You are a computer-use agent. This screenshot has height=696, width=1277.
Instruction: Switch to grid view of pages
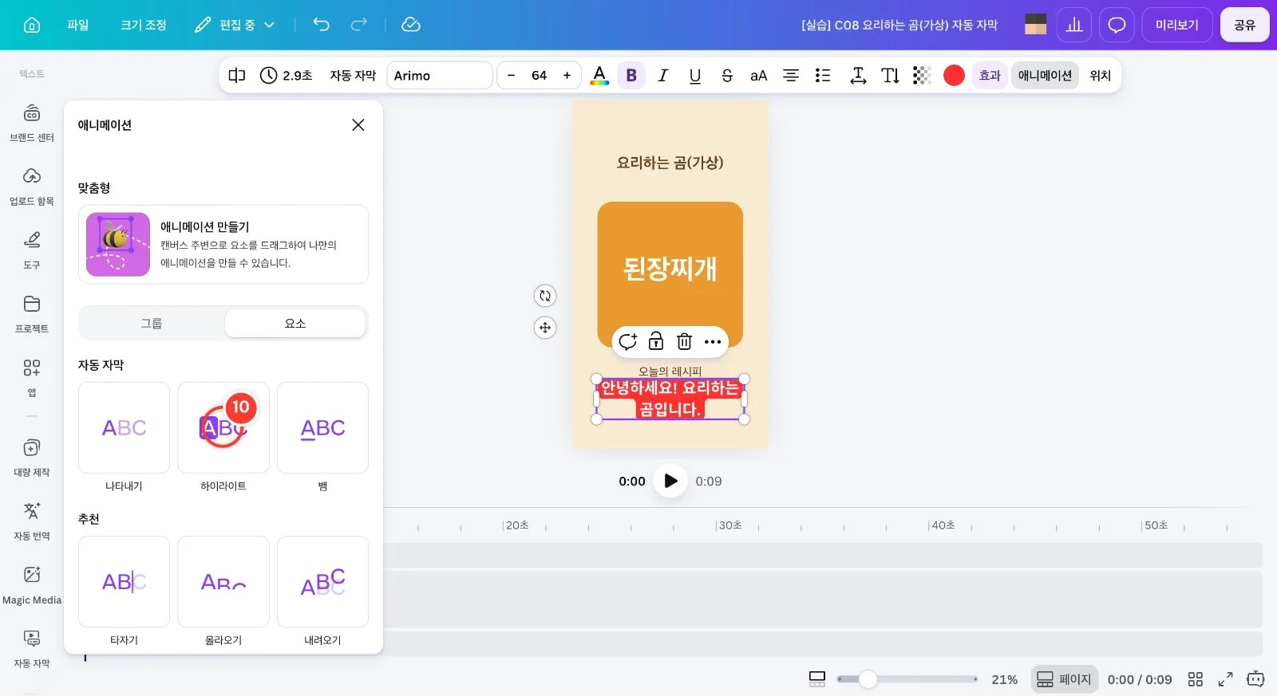pyautogui.click(x=1195, y=679)
